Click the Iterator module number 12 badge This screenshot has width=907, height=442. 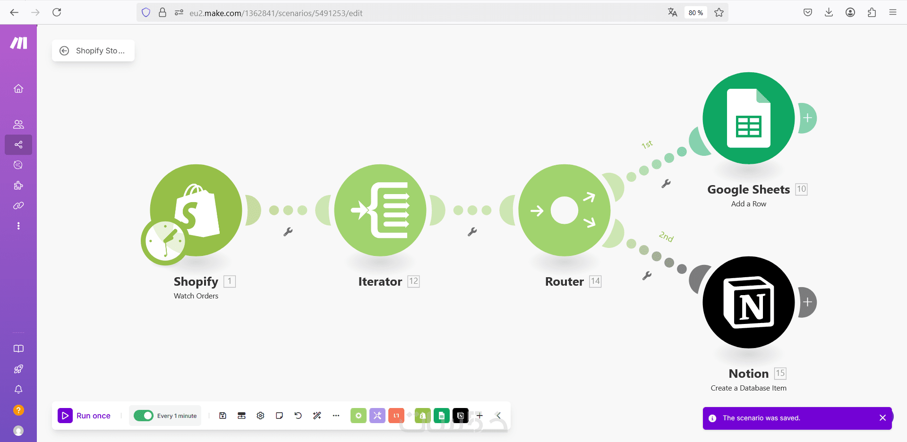click(x=413, y=281)
